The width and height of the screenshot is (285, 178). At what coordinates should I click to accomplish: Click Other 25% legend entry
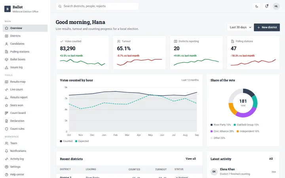pyautogui.click(x=218, y=138)
